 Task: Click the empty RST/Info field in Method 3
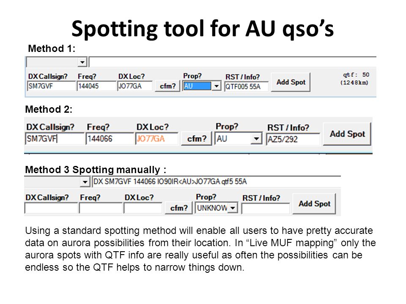[266, 209]
